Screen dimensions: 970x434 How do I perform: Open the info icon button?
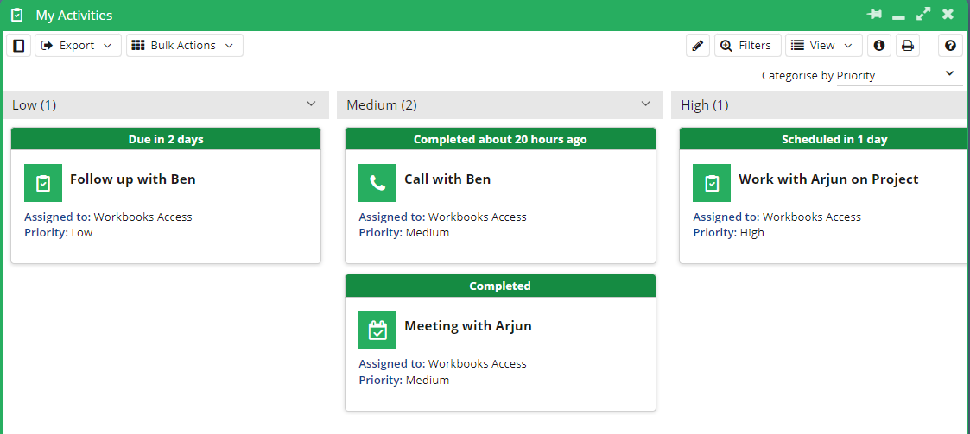[879, 45]
